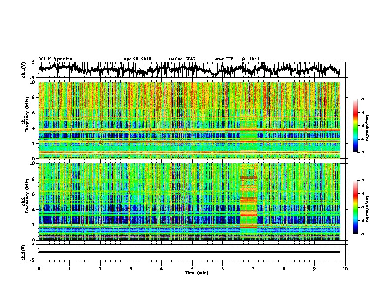Click time axis tick label "5"
389x301 pixels.
tap(192, 269)
